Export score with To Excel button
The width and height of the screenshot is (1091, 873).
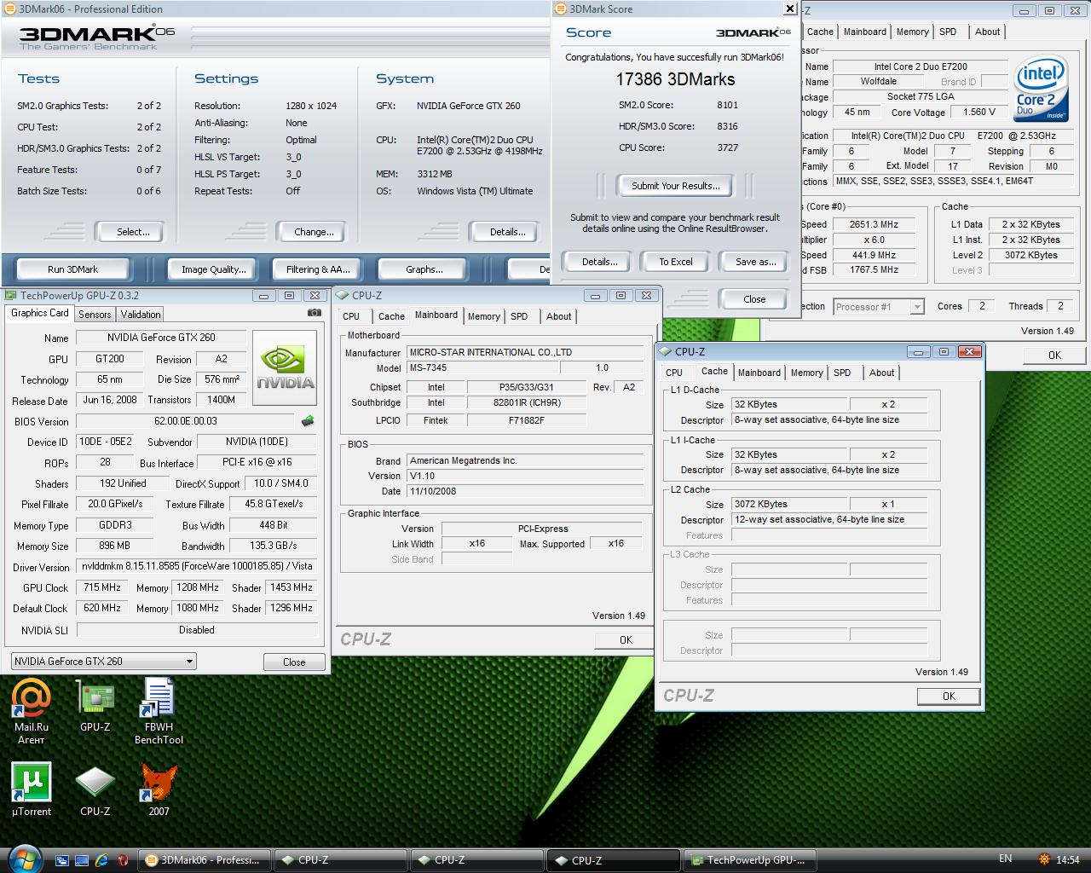tap(676, 262)
